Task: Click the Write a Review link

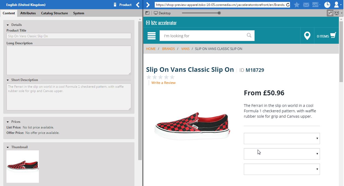Action: (x=163, y=83)
